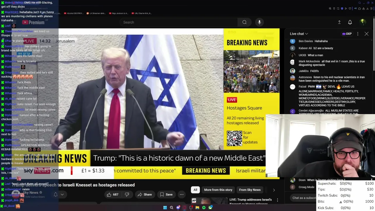Open browser easy setup menu icon
This screenshot has width=375, height=211.
371,8
